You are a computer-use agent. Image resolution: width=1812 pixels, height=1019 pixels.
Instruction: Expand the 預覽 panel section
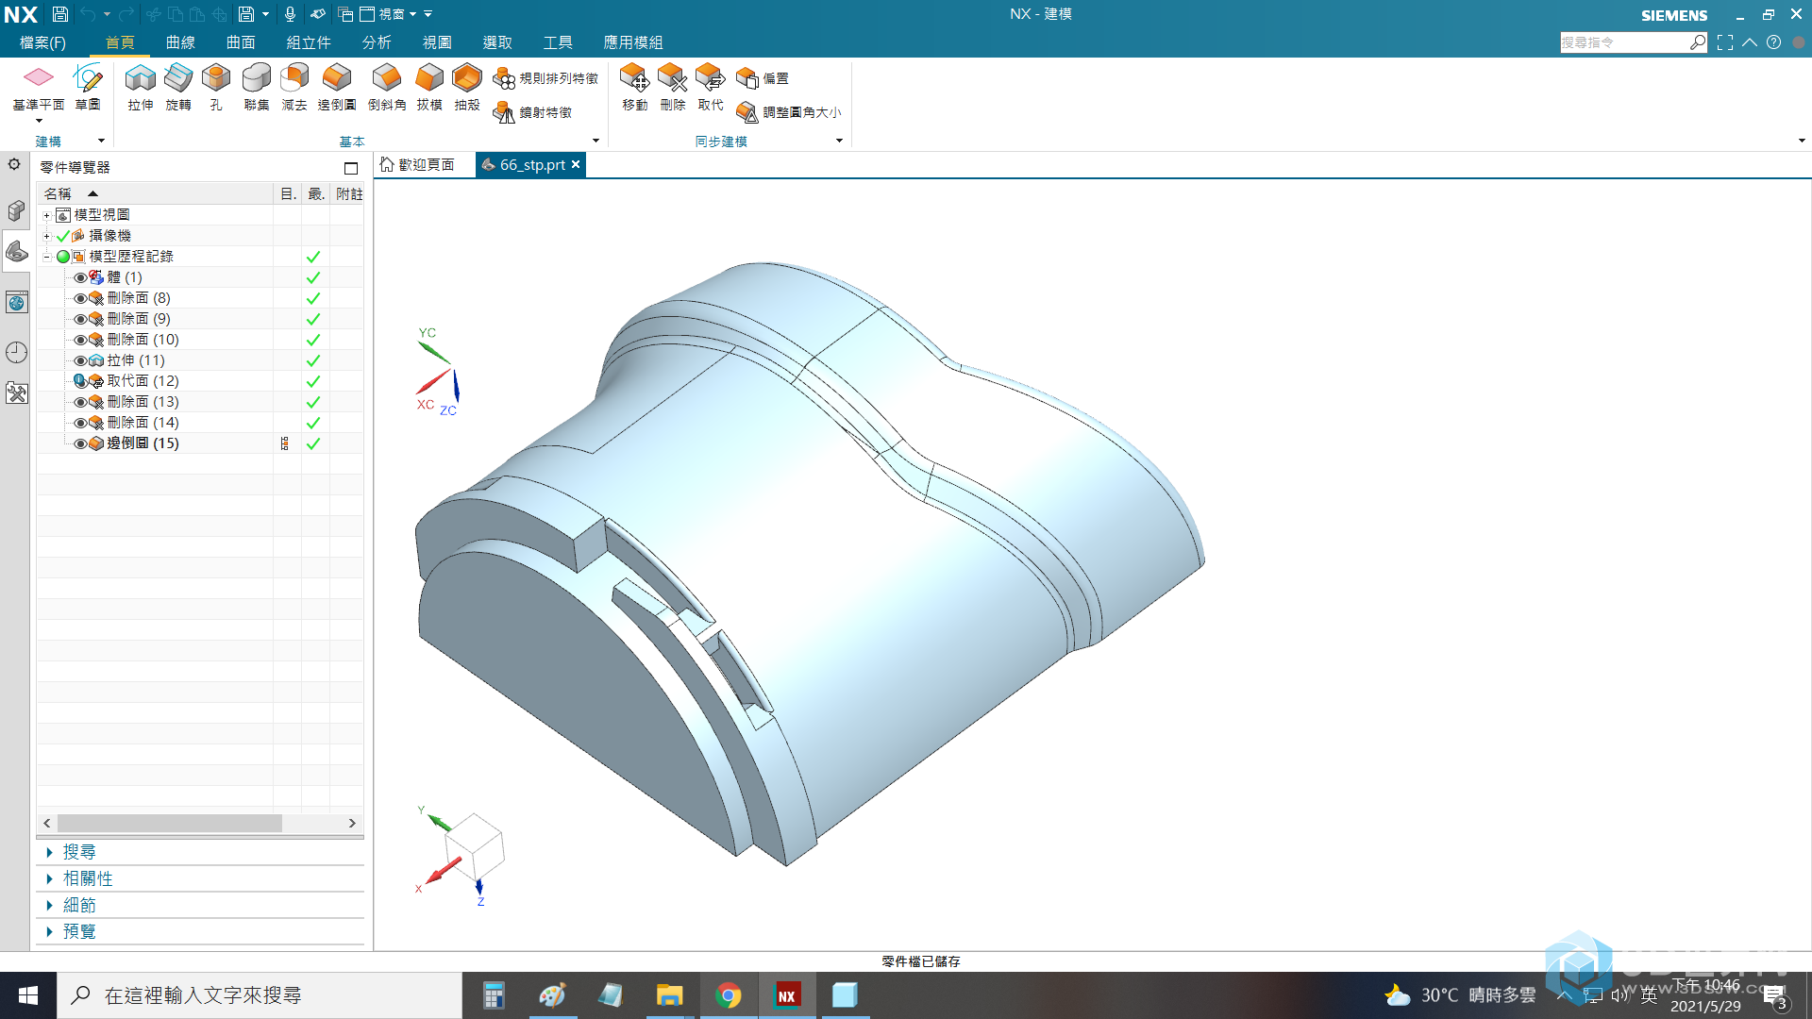click(49, 931)
